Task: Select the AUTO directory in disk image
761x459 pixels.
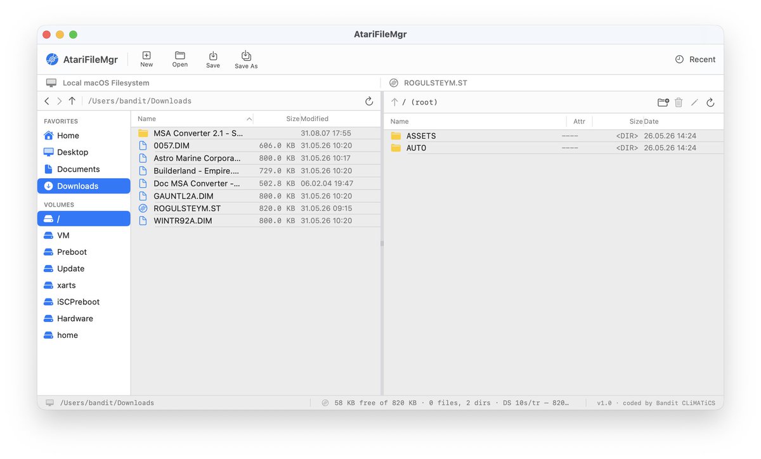Action: 554,148
